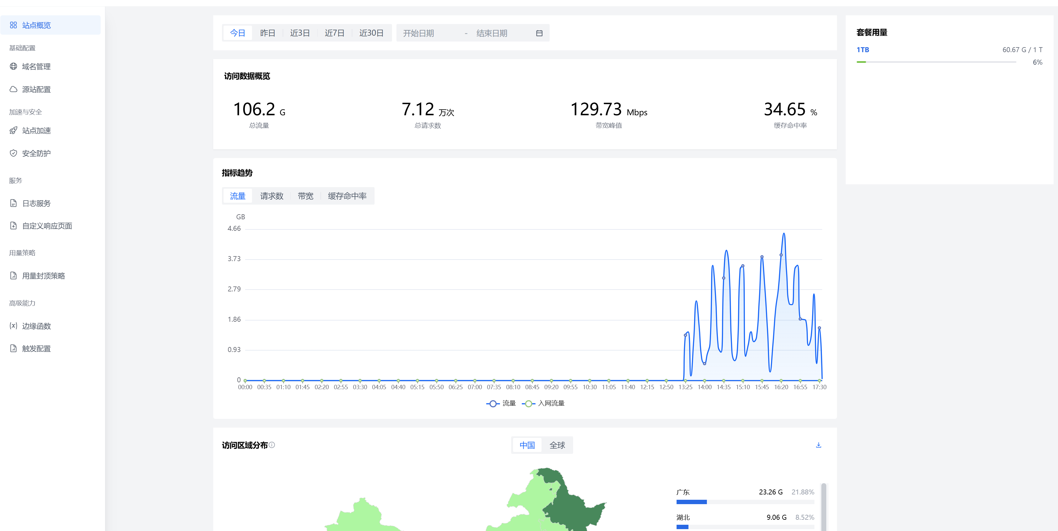Click the 站点概览 grid icon in sidebar
The width and height of the screenshot is (1058, 531).
(13, 25)
